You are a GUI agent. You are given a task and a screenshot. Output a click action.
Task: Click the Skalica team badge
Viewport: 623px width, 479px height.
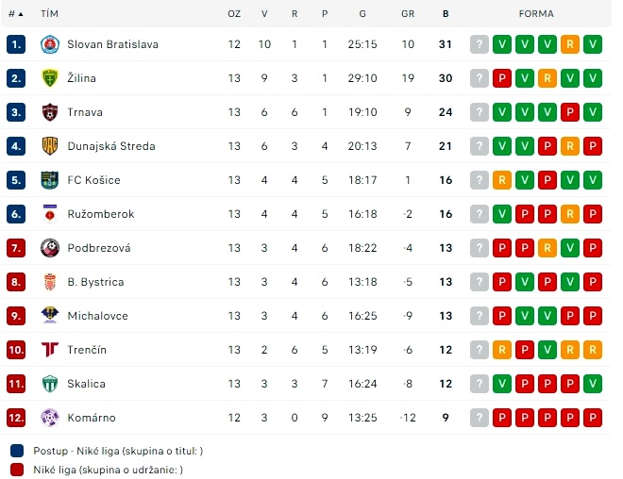[x=49, y=384]
